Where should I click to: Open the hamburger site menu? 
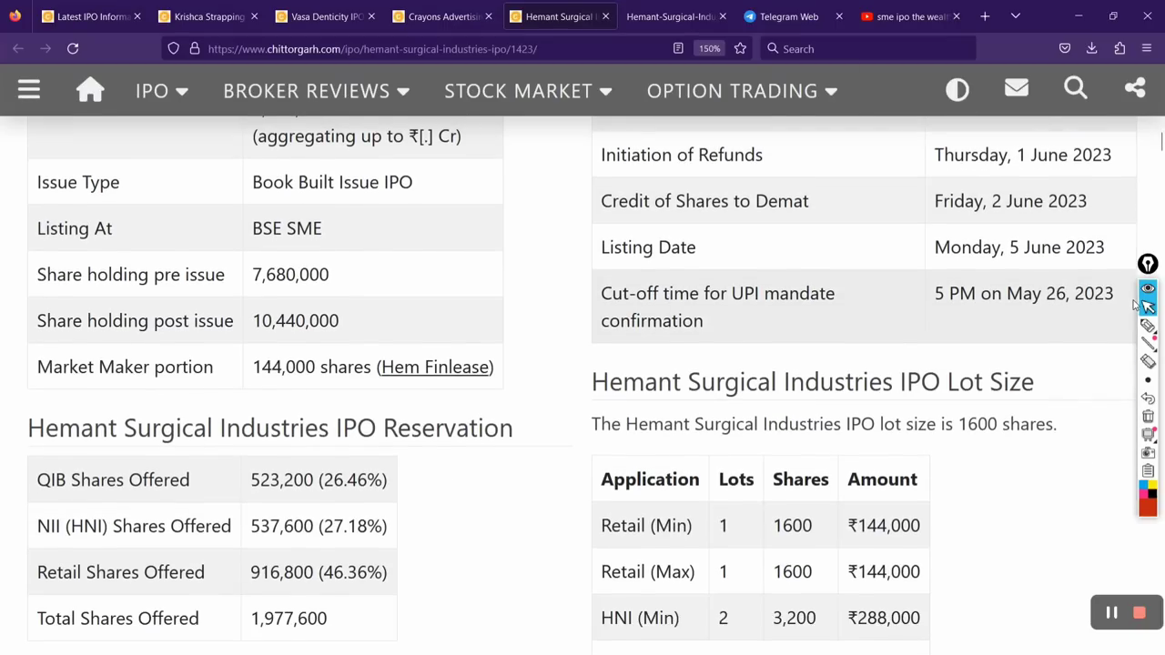(29, 89)
